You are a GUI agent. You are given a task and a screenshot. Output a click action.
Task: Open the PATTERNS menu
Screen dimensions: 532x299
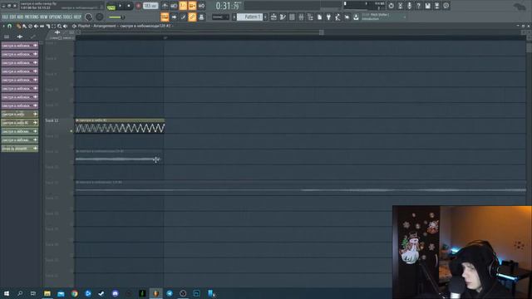(x=32, y=17)
